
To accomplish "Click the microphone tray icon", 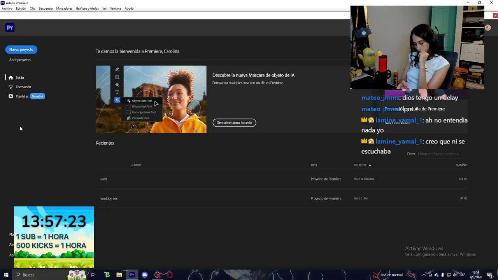I will [x=442, y=275].
